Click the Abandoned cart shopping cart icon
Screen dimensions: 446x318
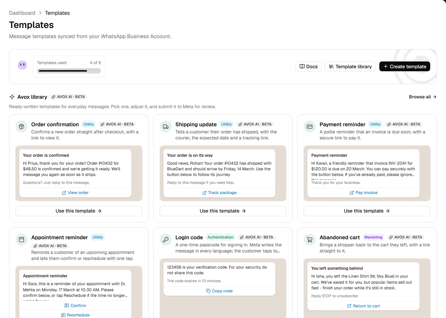click(x=310, y=239)
